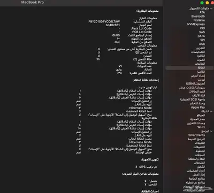Open SATA in the sidebar
Image resolution: width=214 pixels, height=193 pixels.
pos(201,36)
